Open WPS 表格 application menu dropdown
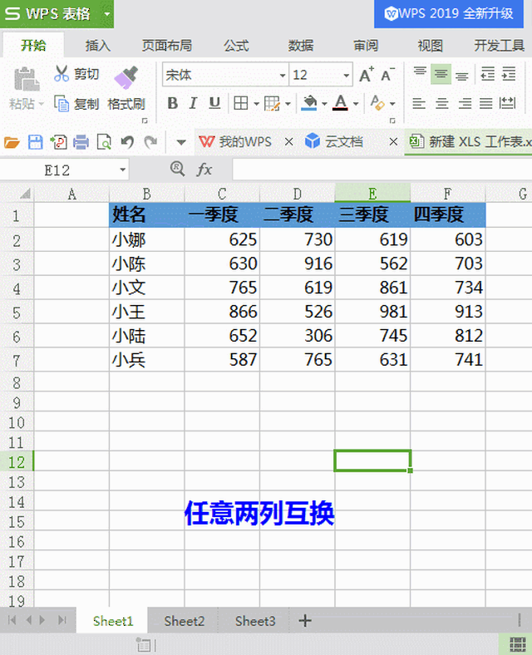This screenshot has width=532, height=655. click(107, 14)
